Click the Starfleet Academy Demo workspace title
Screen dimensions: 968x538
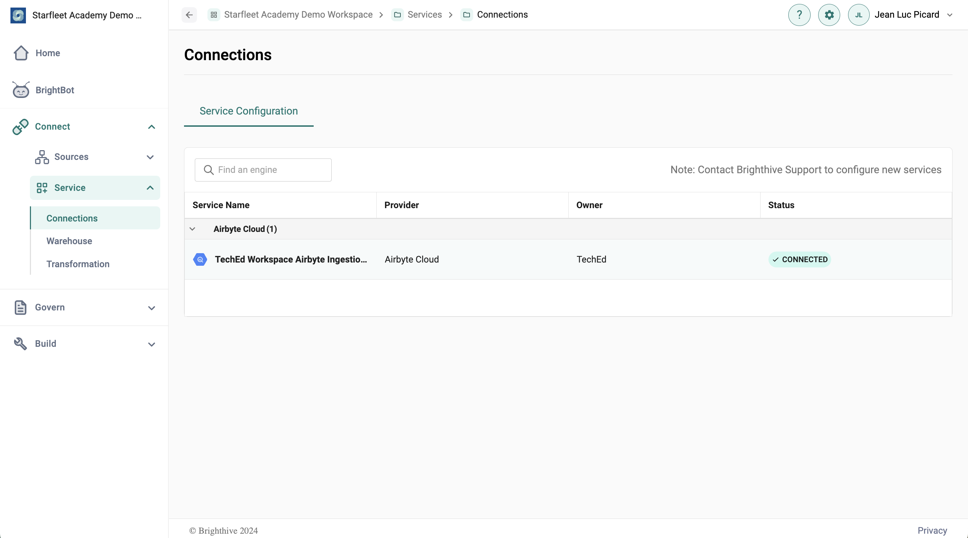click(87, 15)
